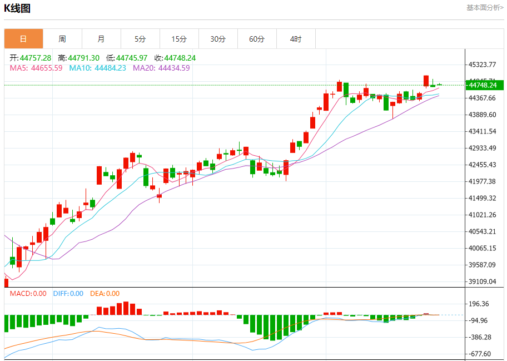
Task: Click the 41499.32 price axis label
Action: pos(482,198)
